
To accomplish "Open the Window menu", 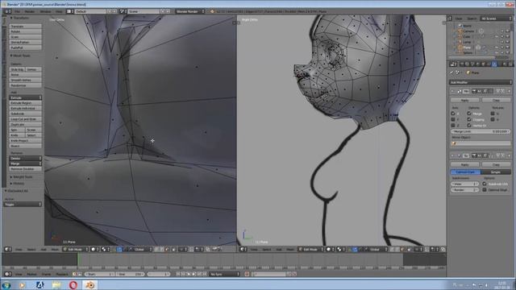I will point(45,11).
